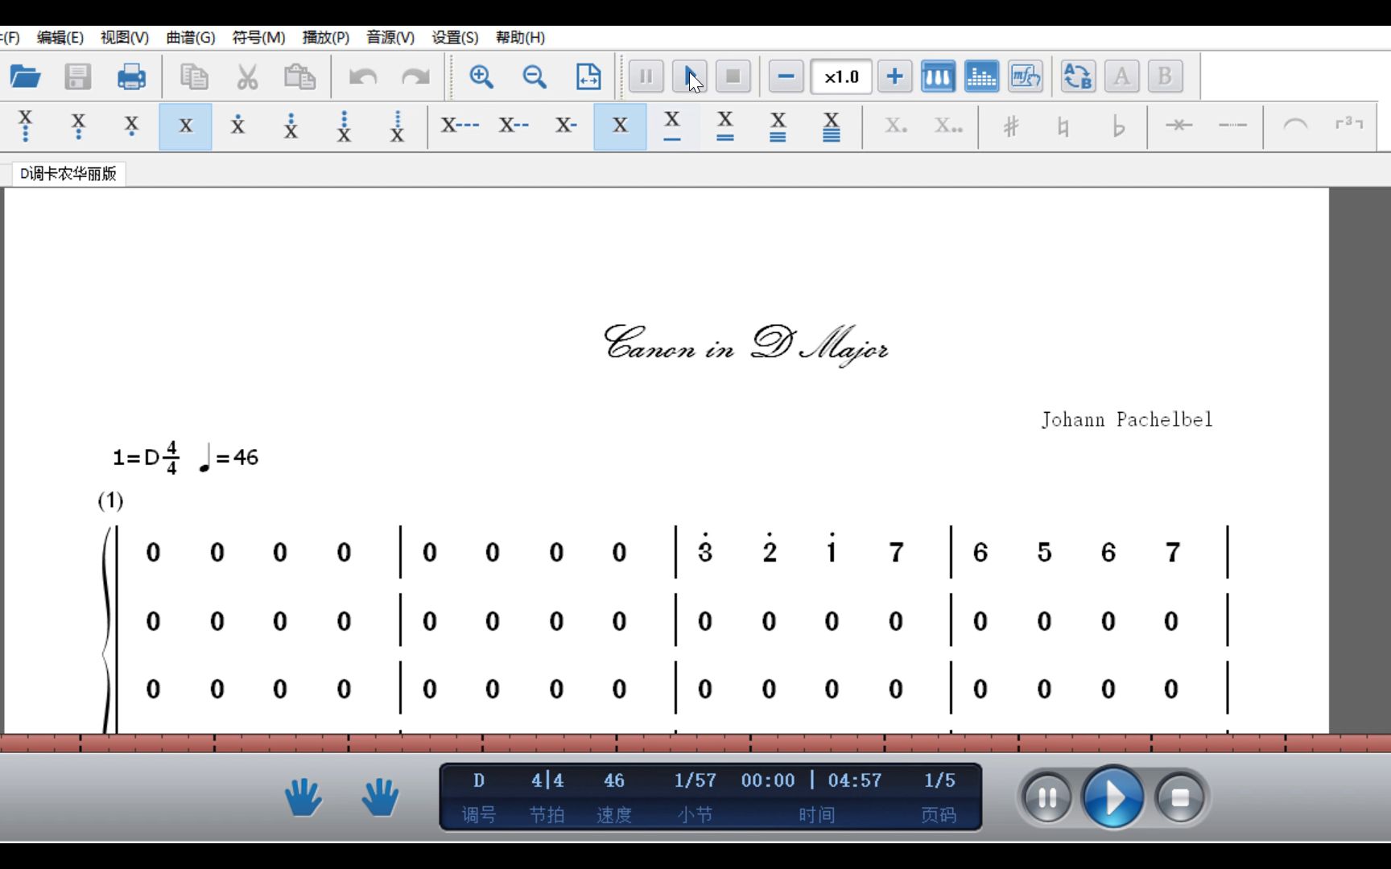Select the sixteenth note double-underline X
This screenshot has height=869, width=1391.
pos(725,126)
